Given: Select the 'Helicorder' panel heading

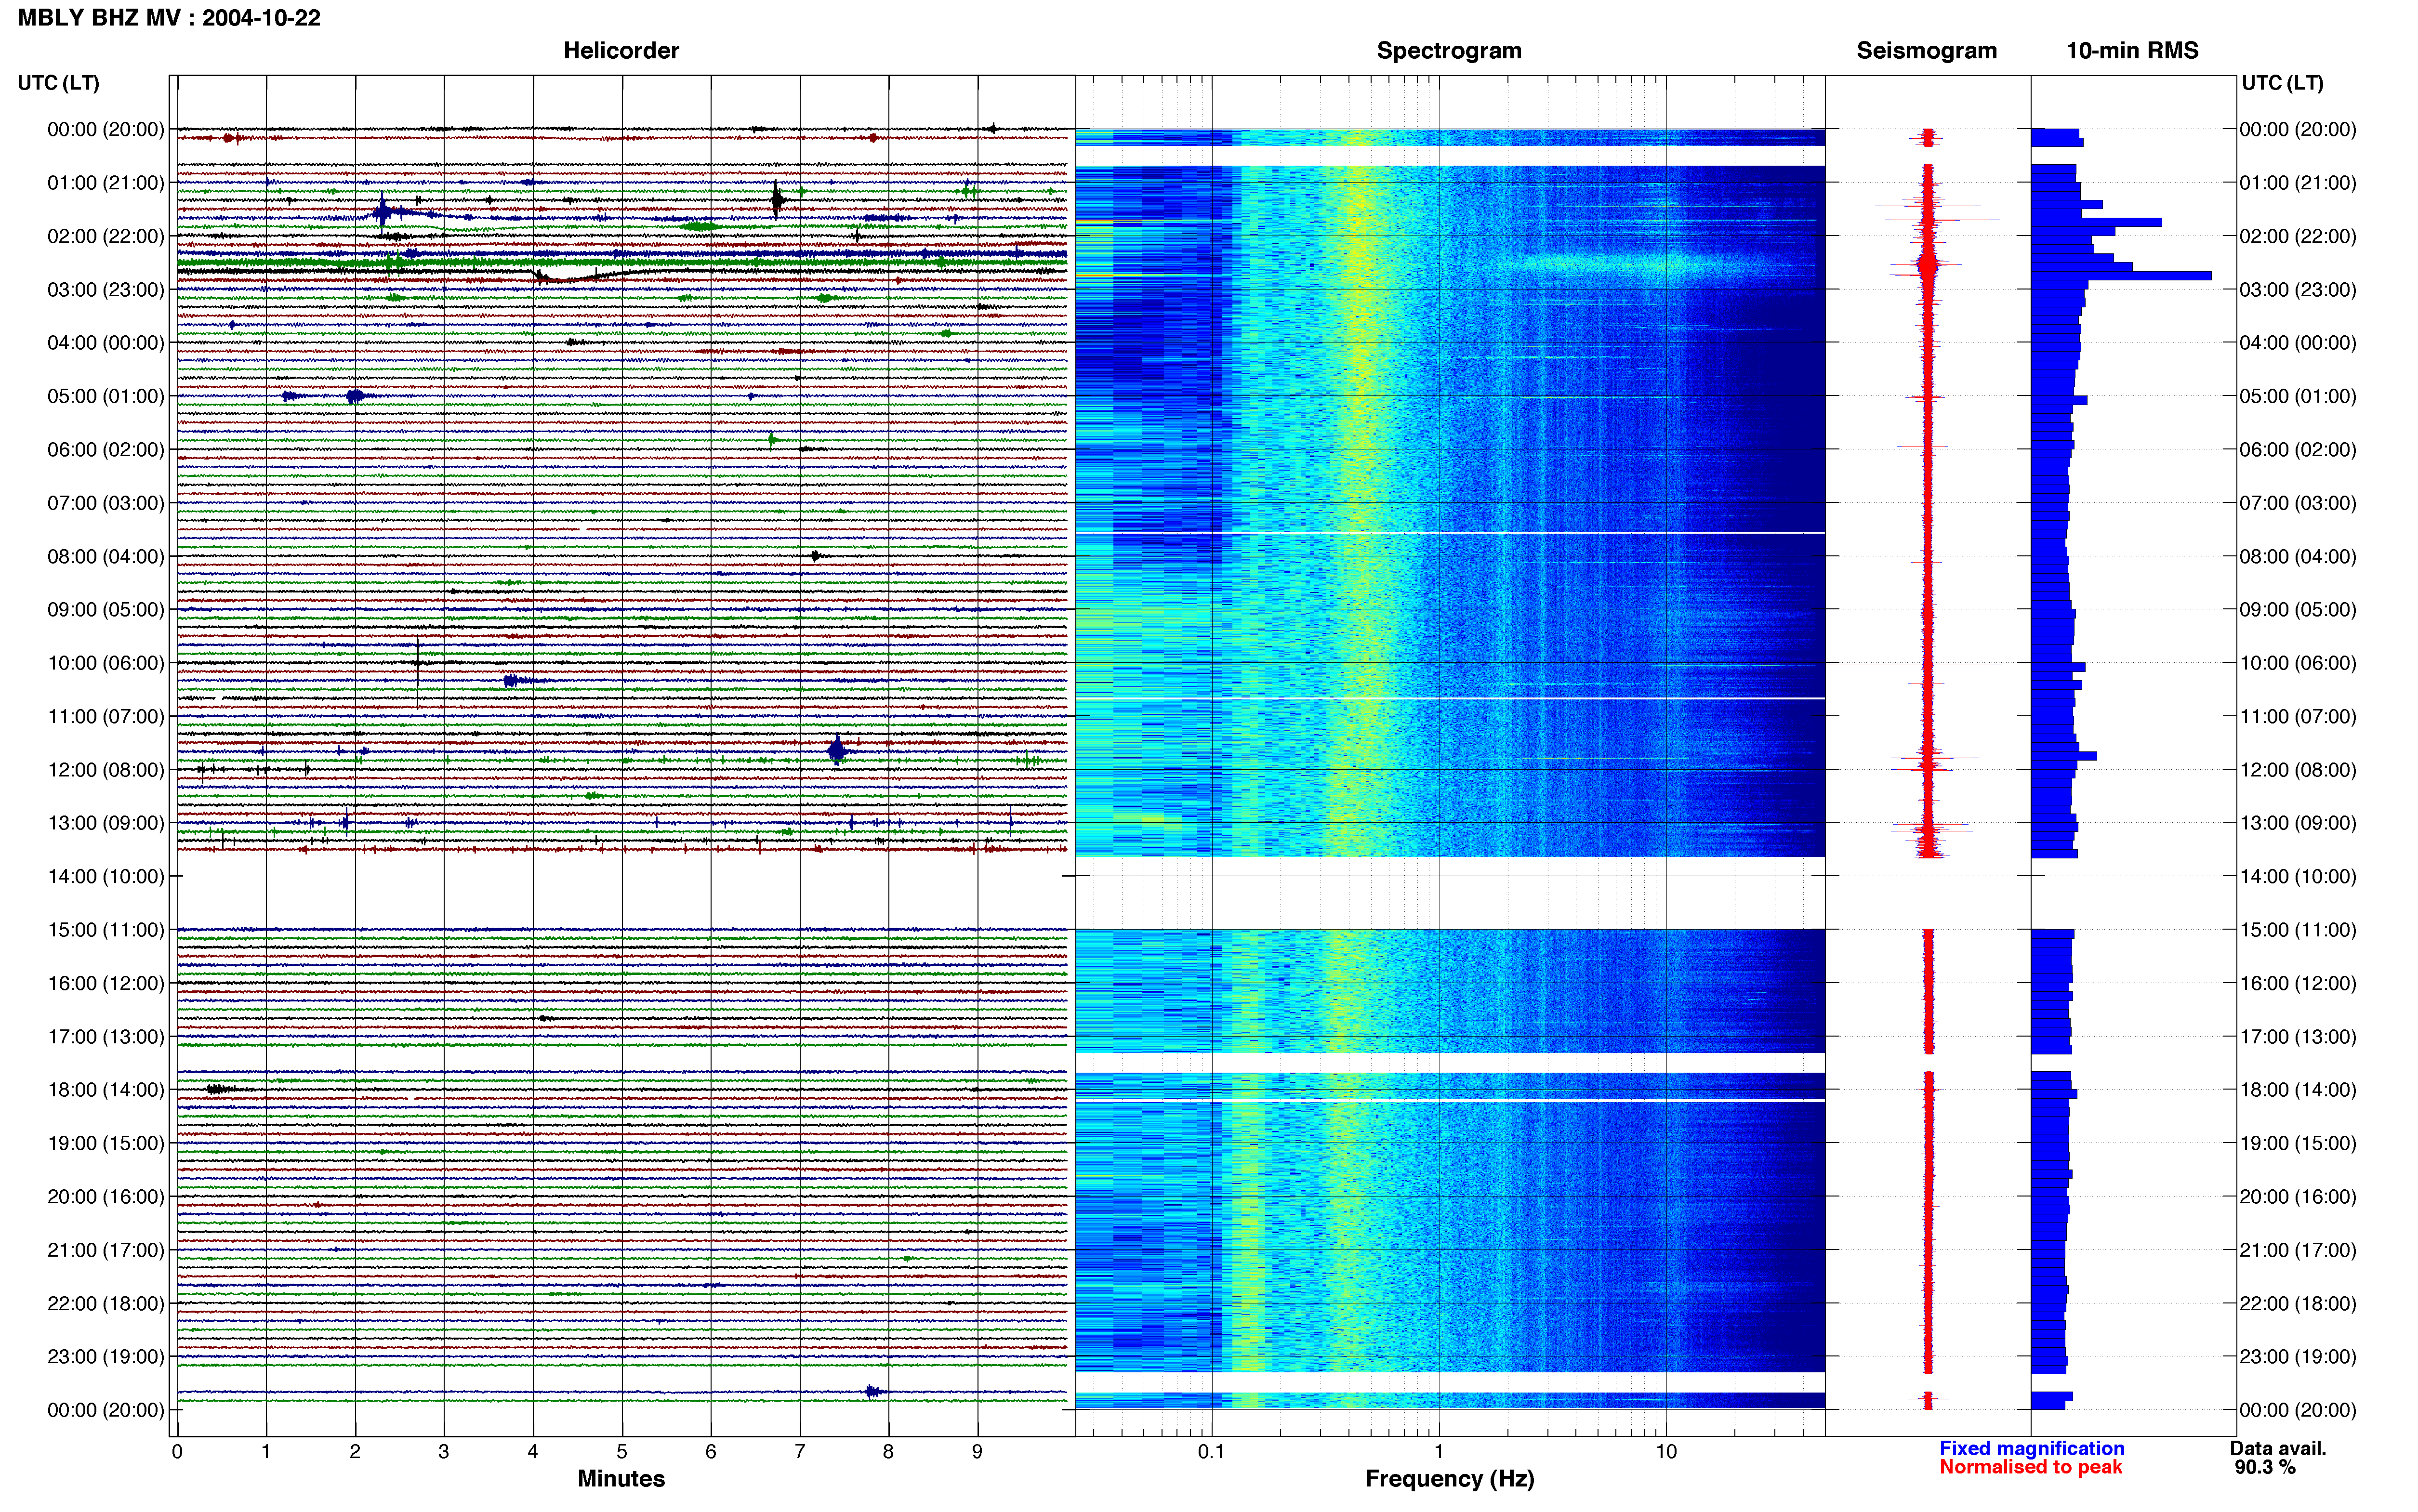Looking at the screenshot, I should coord(621,51).
